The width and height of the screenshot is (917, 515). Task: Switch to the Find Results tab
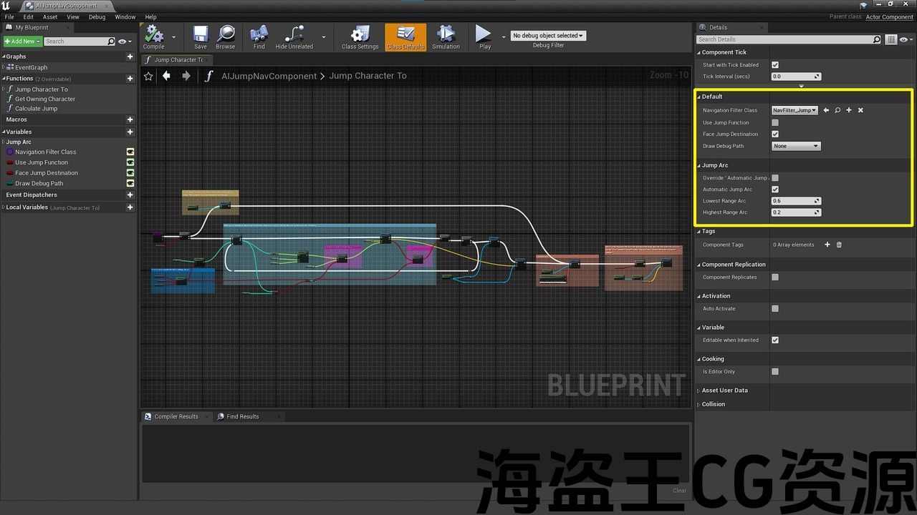point(242,416)
